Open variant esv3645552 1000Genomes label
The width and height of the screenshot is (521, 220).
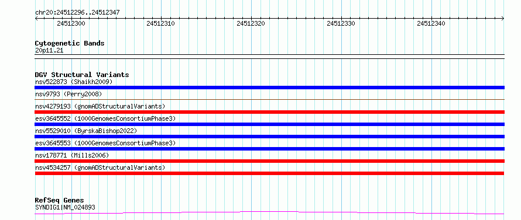click(x=105, y=118)
